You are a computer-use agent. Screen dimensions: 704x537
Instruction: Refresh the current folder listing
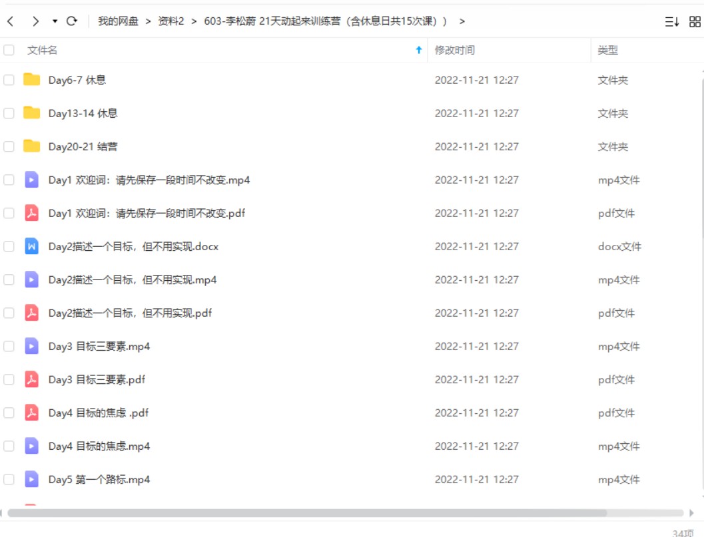click(x=72, y=21)
